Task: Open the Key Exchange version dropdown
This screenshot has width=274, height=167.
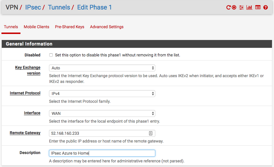Action: pyautogui.click(x=102, y=68)
